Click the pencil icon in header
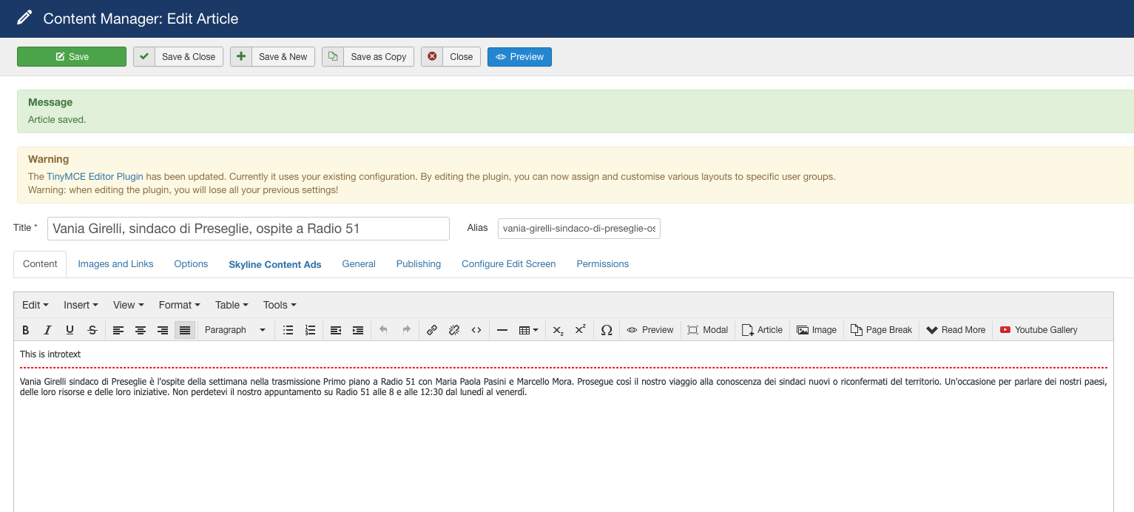This screenshot has height=512, width=1134. (24, 18)
